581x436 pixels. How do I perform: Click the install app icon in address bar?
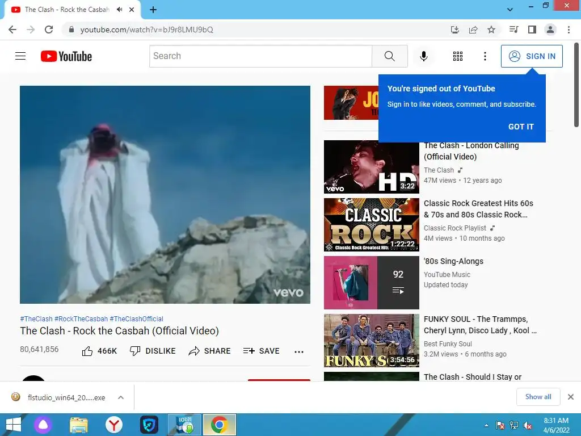click(454, 30)
